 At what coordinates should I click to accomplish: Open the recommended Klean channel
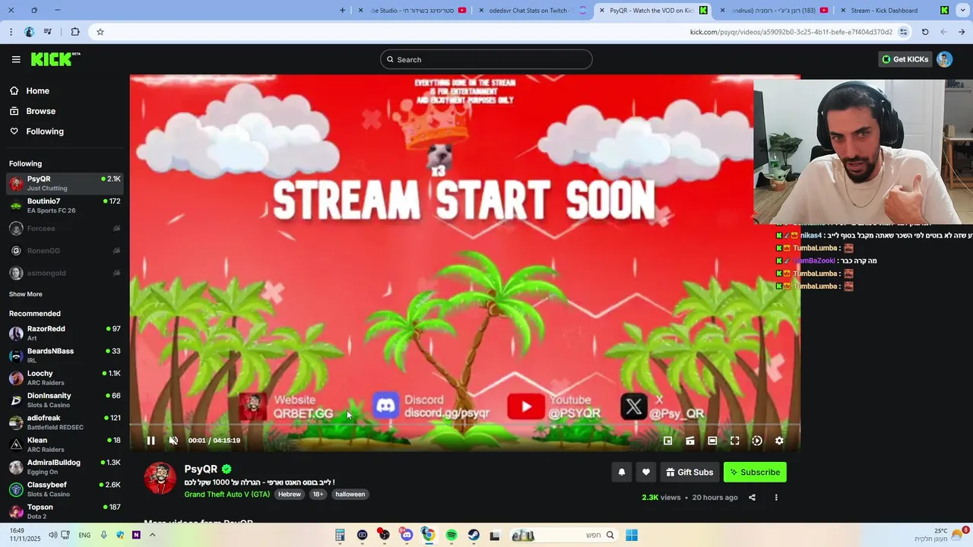[65, 444]
